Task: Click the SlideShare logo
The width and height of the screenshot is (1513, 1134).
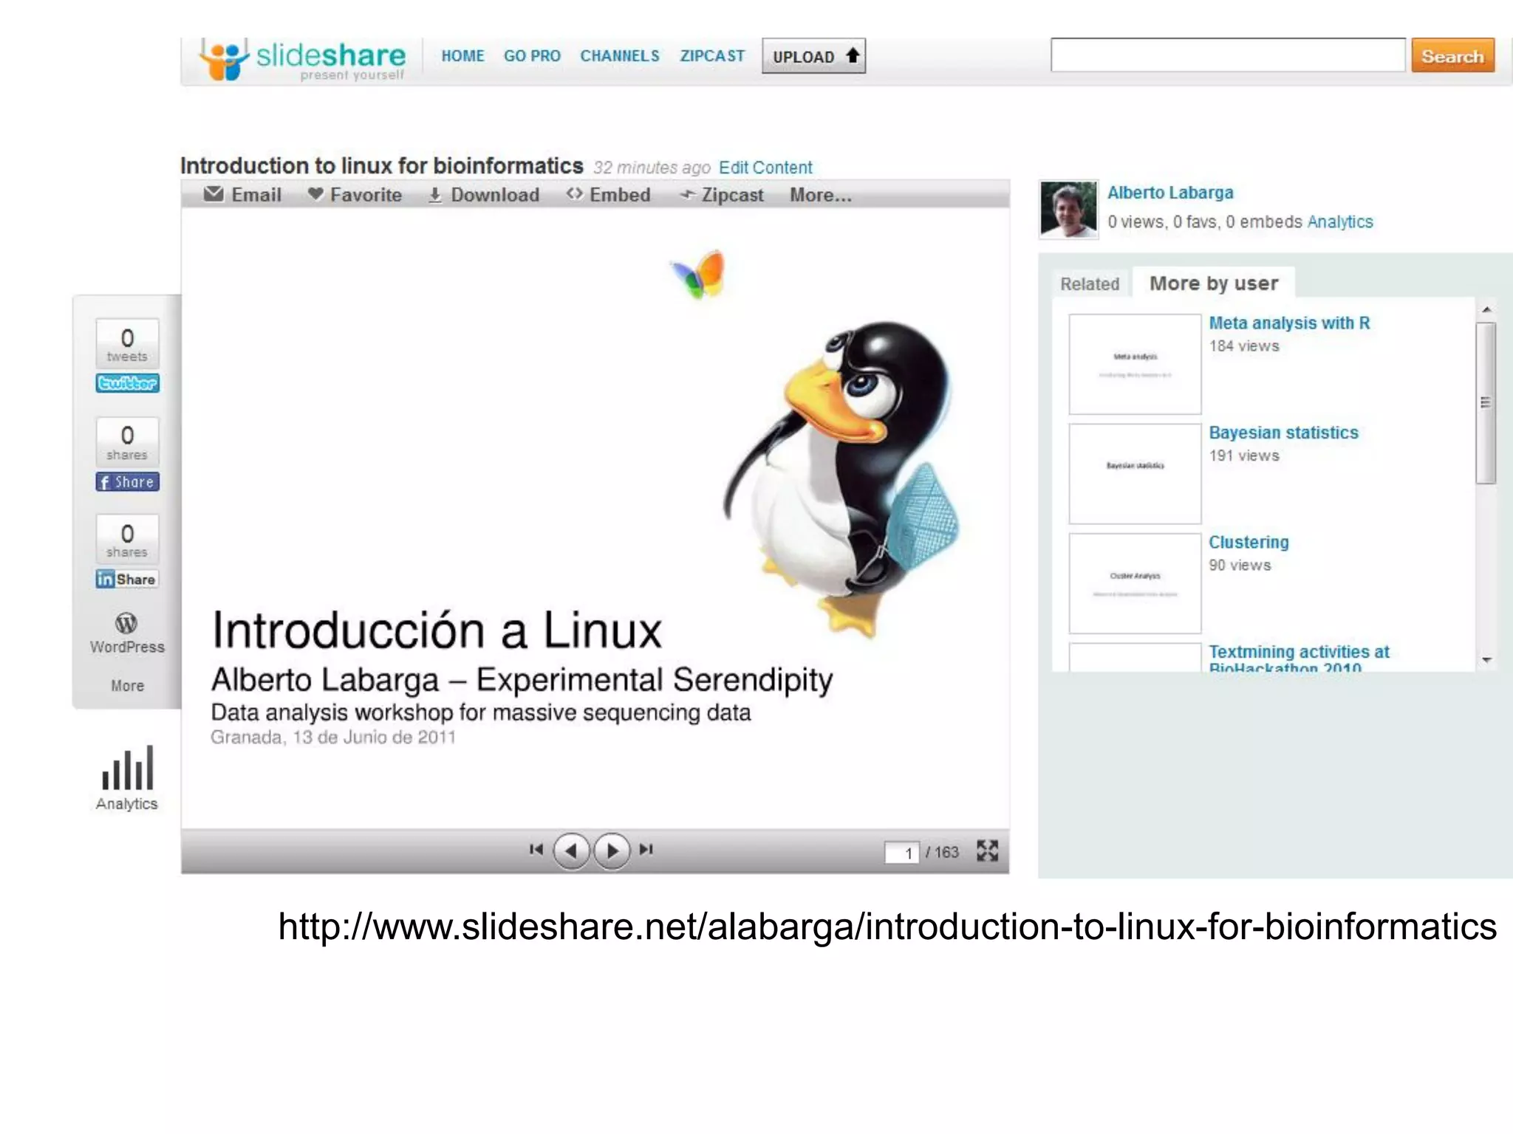Action: click(x=303, y=60)
